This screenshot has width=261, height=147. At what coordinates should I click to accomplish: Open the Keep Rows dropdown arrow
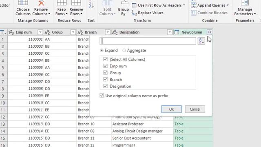[x=66, y=14]
